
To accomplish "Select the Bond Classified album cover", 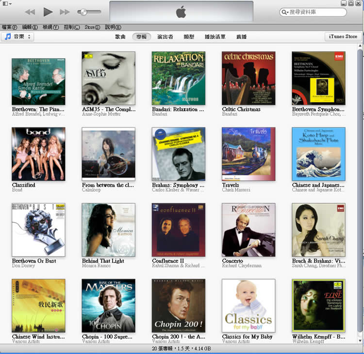I will [38, 154].
